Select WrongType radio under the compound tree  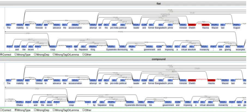tap(16, 110)
